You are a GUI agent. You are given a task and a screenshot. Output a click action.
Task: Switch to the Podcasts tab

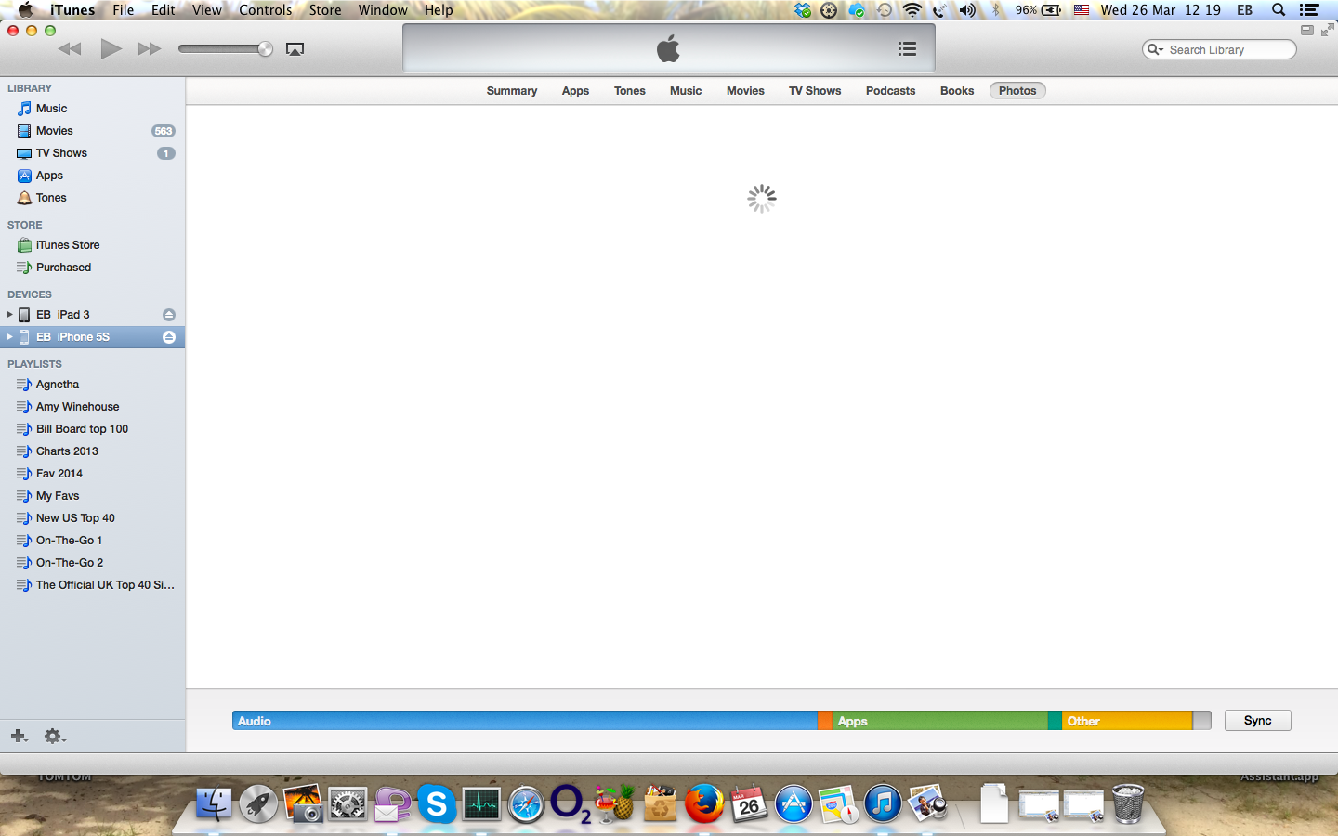pyautogui.click(x=890, y=91)
